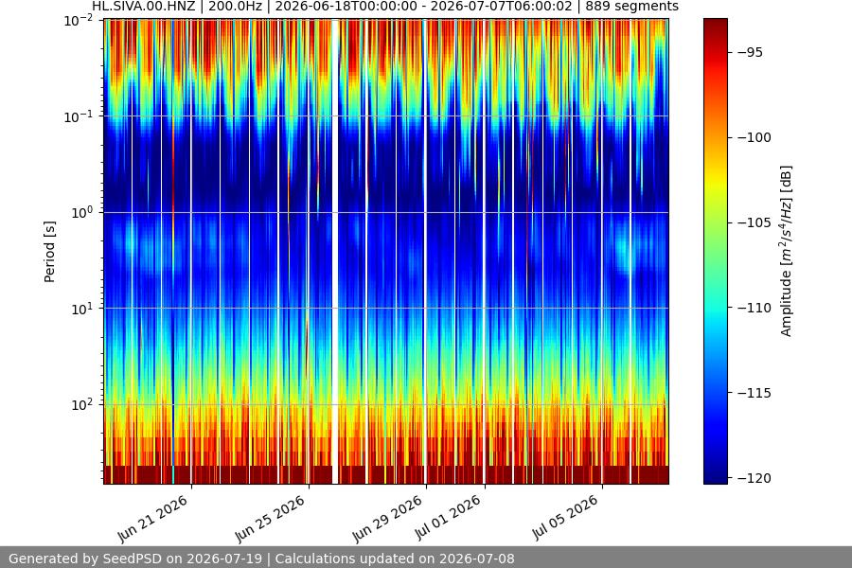Click the 'Jun 21 2026' x-axis tick label
Image resolution: width=852 pixels, height=568 pixels.
coord(153,518)
